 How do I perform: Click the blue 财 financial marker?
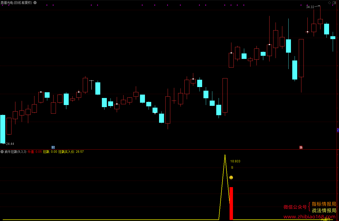(x=53, y=148)
